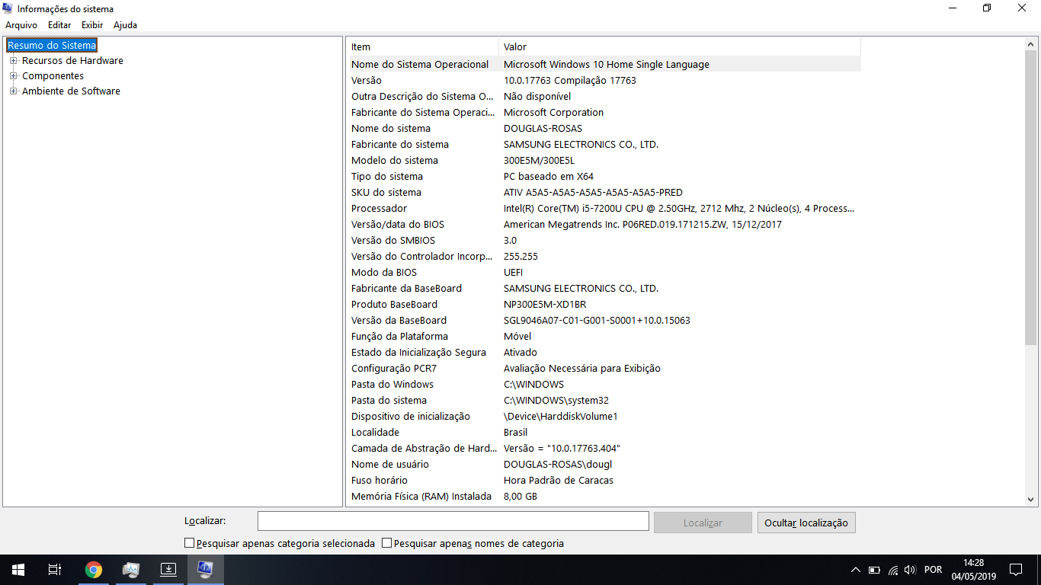Select the Modo da BIOS row
This screenshot has height=585, width=1041.
click(604, 272)
